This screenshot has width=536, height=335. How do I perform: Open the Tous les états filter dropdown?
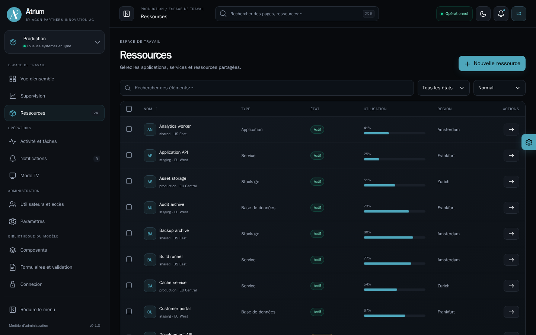[x=444, y=88]
